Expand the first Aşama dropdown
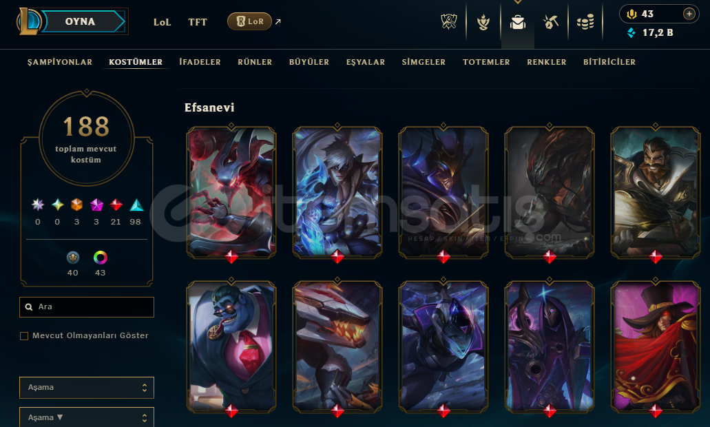The image size is (710, 427). 87,388
